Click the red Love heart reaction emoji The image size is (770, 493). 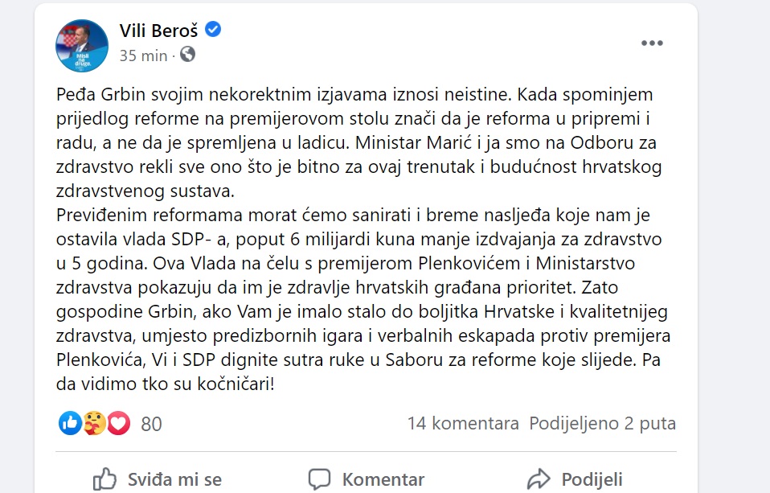click(118, 423)
